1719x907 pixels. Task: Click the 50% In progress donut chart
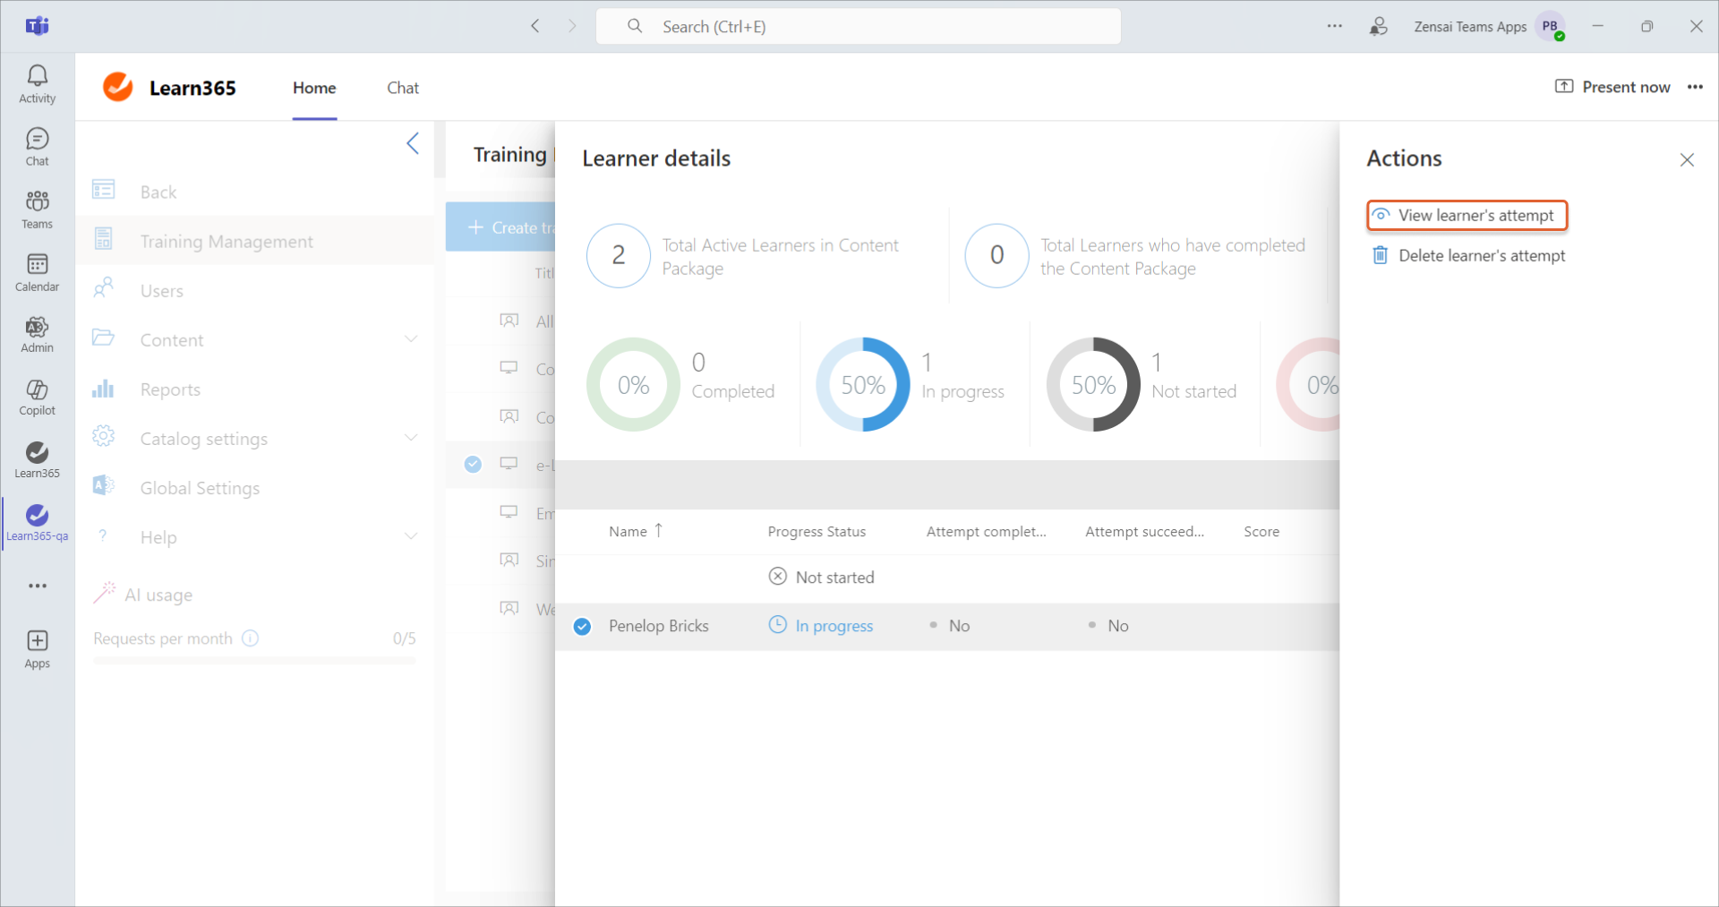coord(862,385)
